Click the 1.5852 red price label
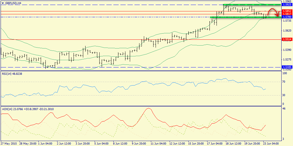Viewport: 293px width, 146px height. point(287,11)
